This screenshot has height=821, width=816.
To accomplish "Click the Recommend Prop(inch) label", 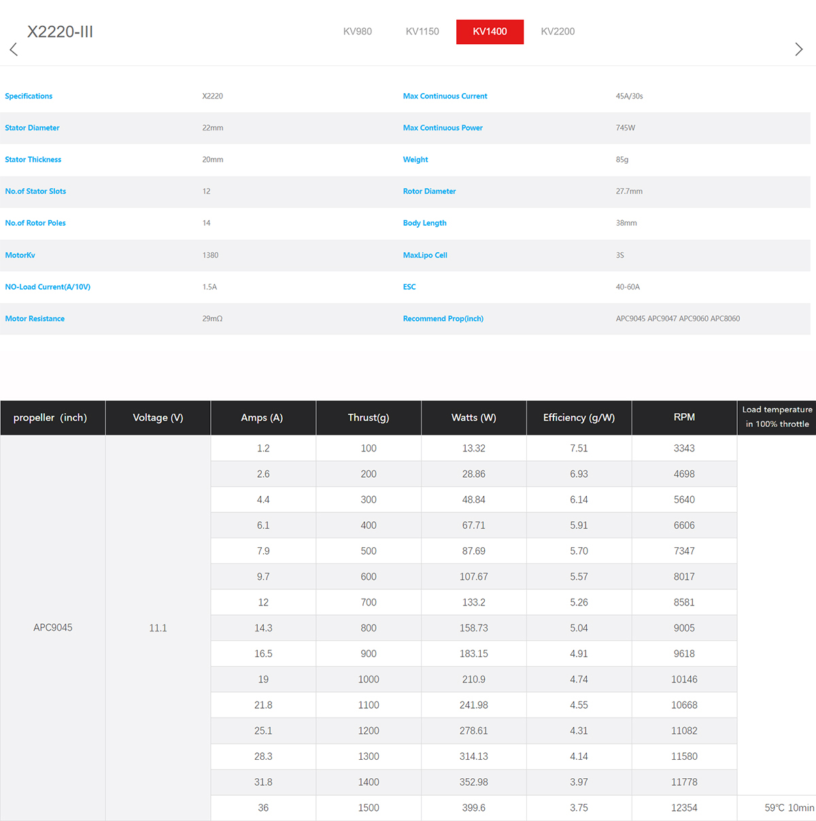I will [443, 319].
